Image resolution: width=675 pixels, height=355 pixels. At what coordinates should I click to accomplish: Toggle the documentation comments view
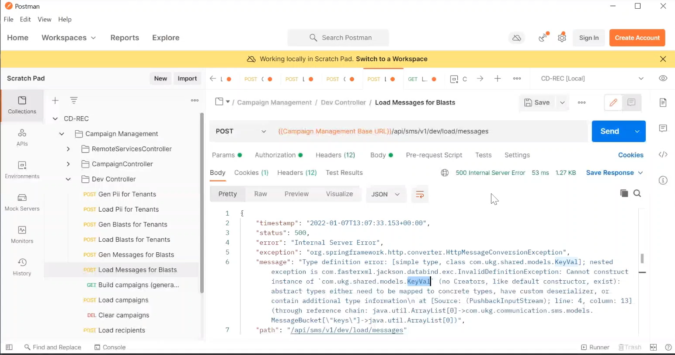(x=631, y=102)
